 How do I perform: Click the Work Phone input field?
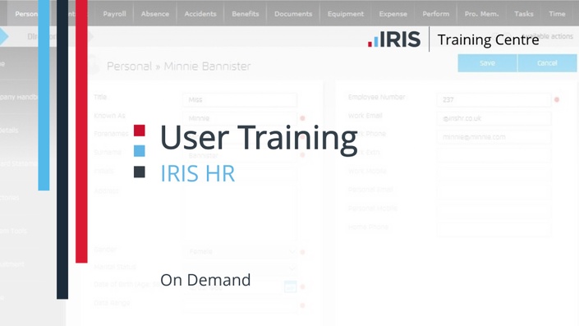494,137
